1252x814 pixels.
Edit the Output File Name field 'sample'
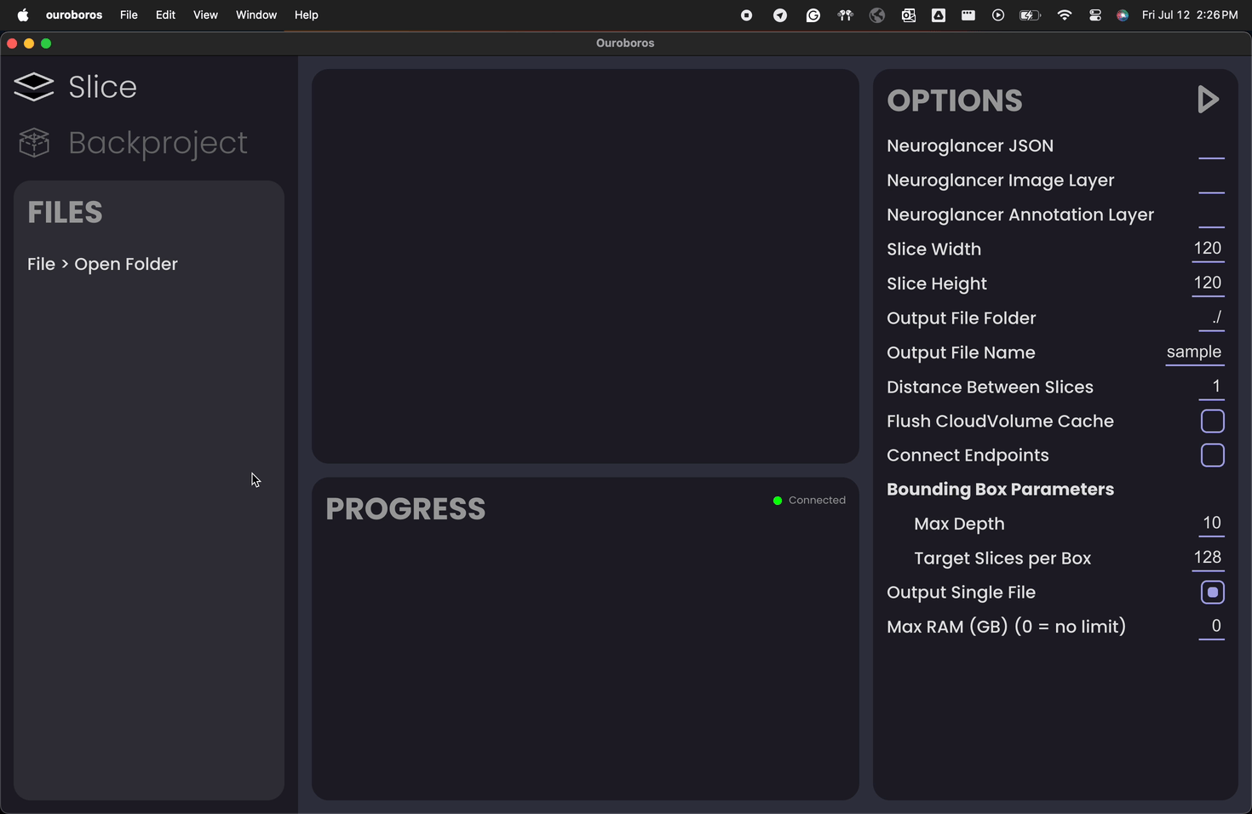click(x=1195, y=353)
